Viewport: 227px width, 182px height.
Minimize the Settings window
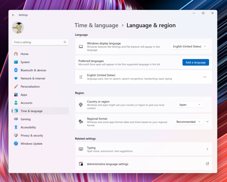coord(194,13)
